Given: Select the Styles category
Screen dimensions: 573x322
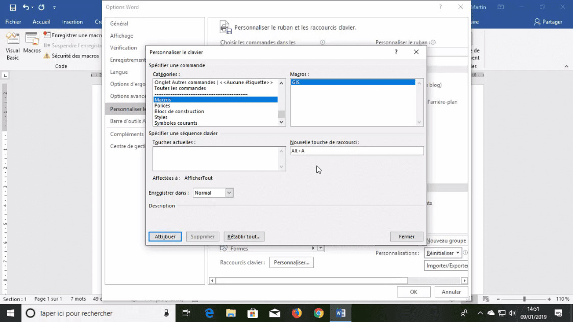Looking at the screenshot, I should [x=215, y=117].
